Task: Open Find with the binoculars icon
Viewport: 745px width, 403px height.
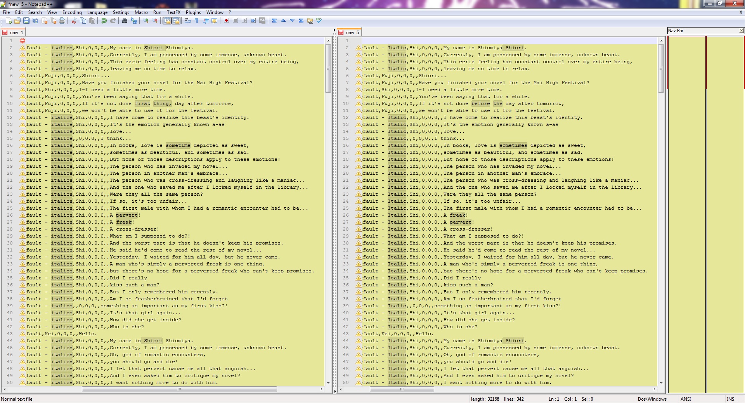Action: click(x=125, y=21)
